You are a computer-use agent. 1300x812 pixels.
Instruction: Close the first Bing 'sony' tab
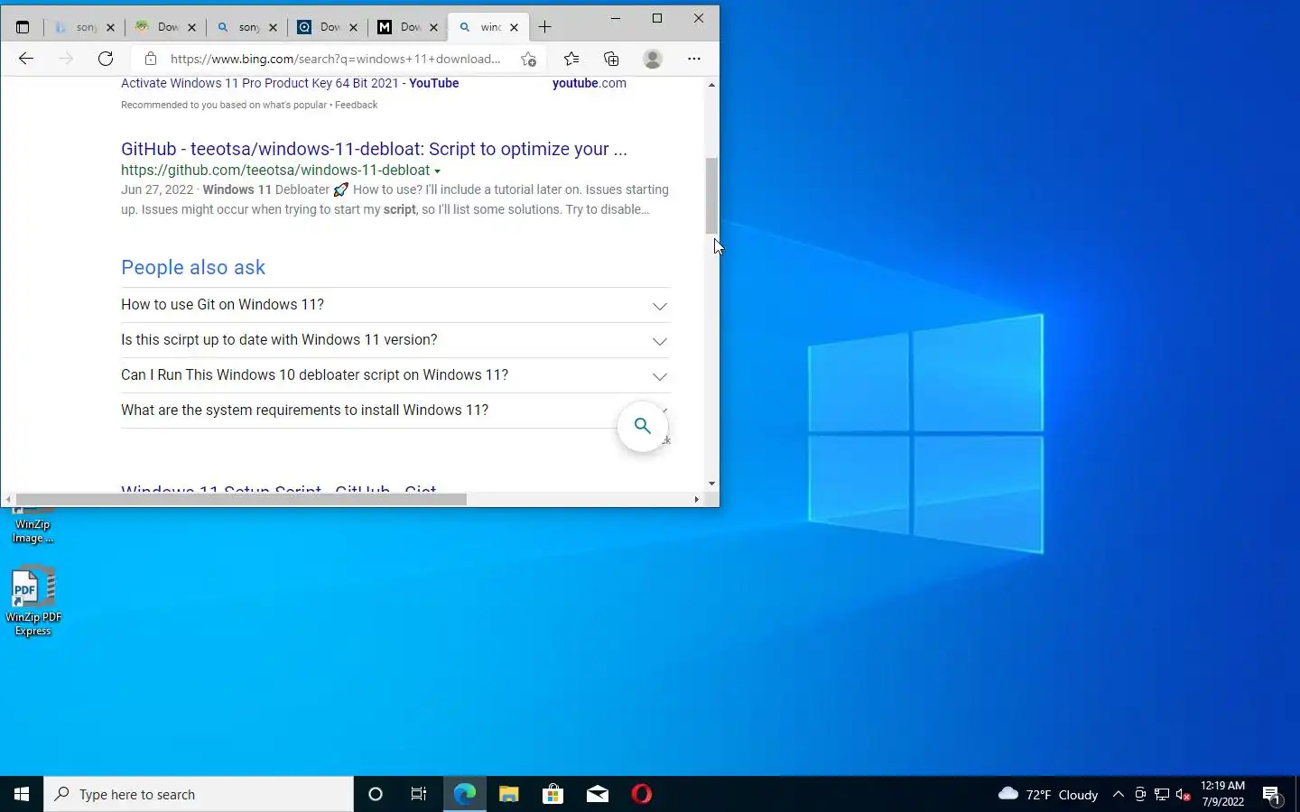[110, 28]
